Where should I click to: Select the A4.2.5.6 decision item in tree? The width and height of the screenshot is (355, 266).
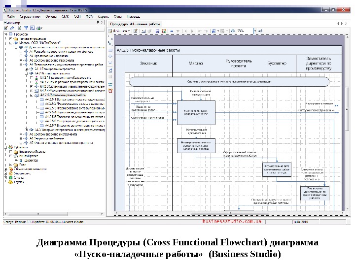pos(75,121)
